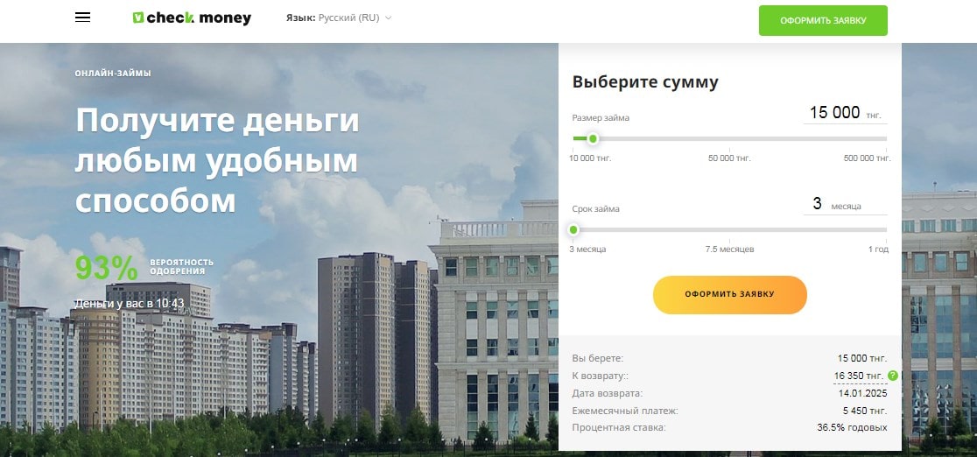Viewport: 977px width, 457px height.
Task: Select 7.5 месяцев mark on term slider
Action: (729, 250)
